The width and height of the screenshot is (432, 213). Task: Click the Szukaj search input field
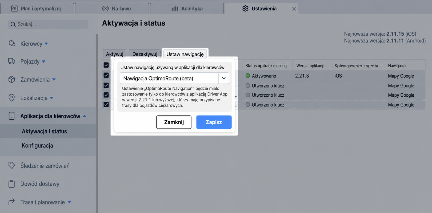coord(48,24)
